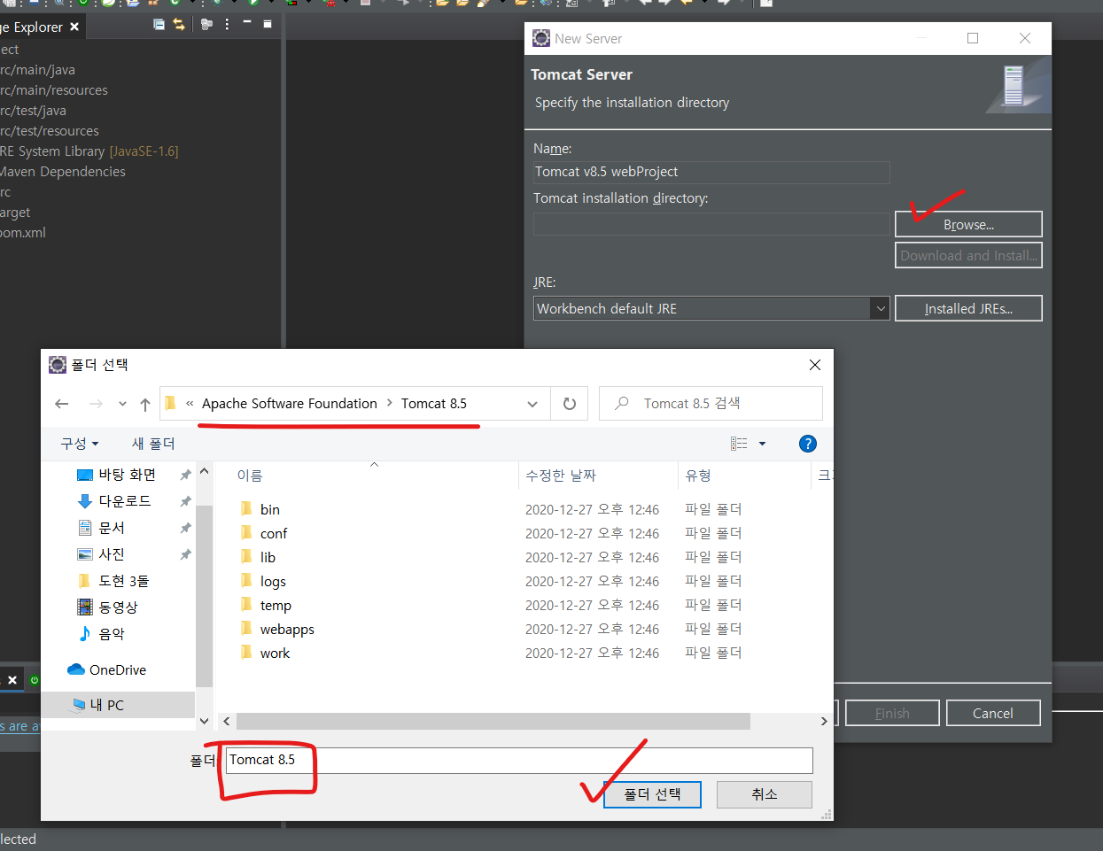Open recent locations dropdown in folder dialog

[x=122, y=404]
